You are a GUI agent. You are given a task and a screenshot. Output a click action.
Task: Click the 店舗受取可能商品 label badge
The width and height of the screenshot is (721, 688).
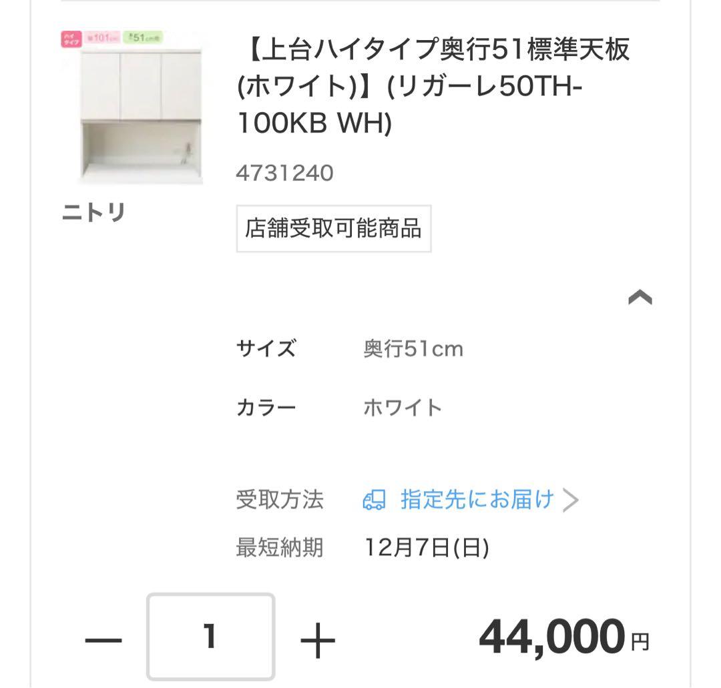tap(333, 229)
